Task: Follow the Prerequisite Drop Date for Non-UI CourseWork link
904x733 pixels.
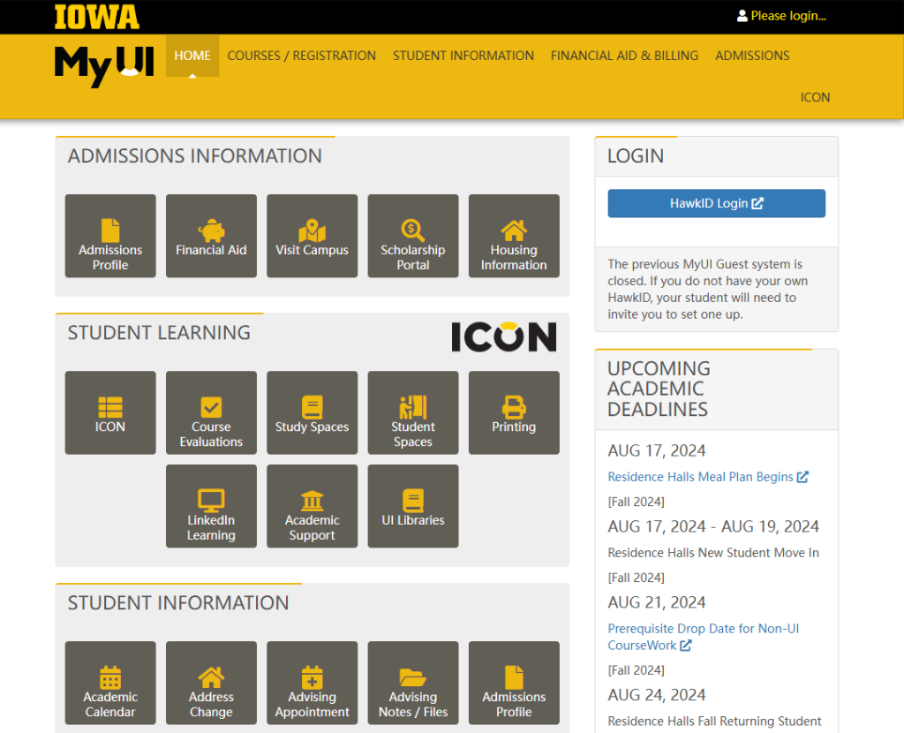Action: pyautogui.click(x=704, y=637)
